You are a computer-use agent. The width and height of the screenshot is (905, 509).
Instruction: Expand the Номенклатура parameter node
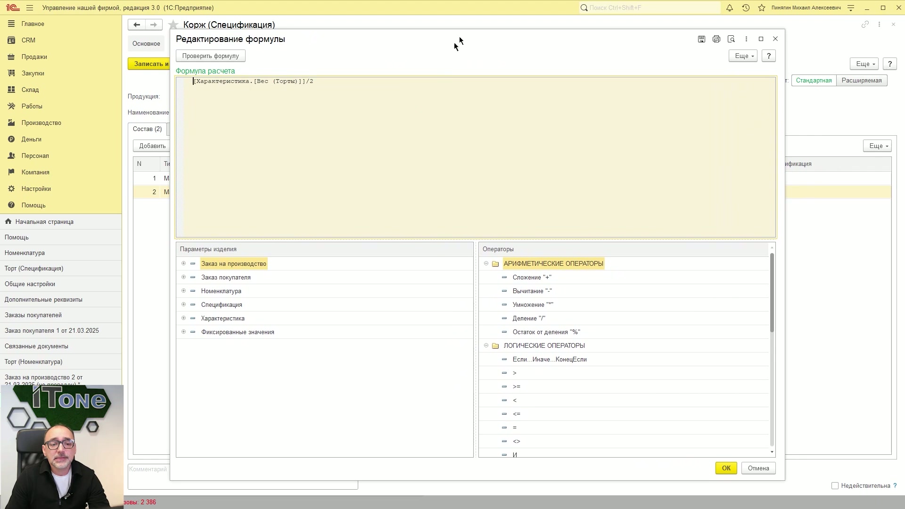coord(183,291)
